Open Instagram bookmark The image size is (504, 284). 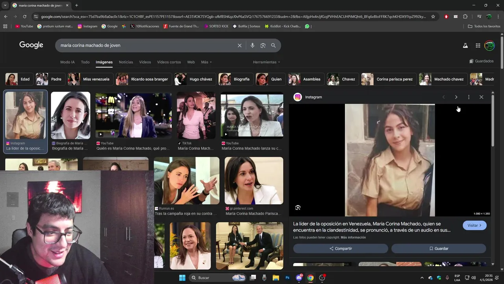87,26
